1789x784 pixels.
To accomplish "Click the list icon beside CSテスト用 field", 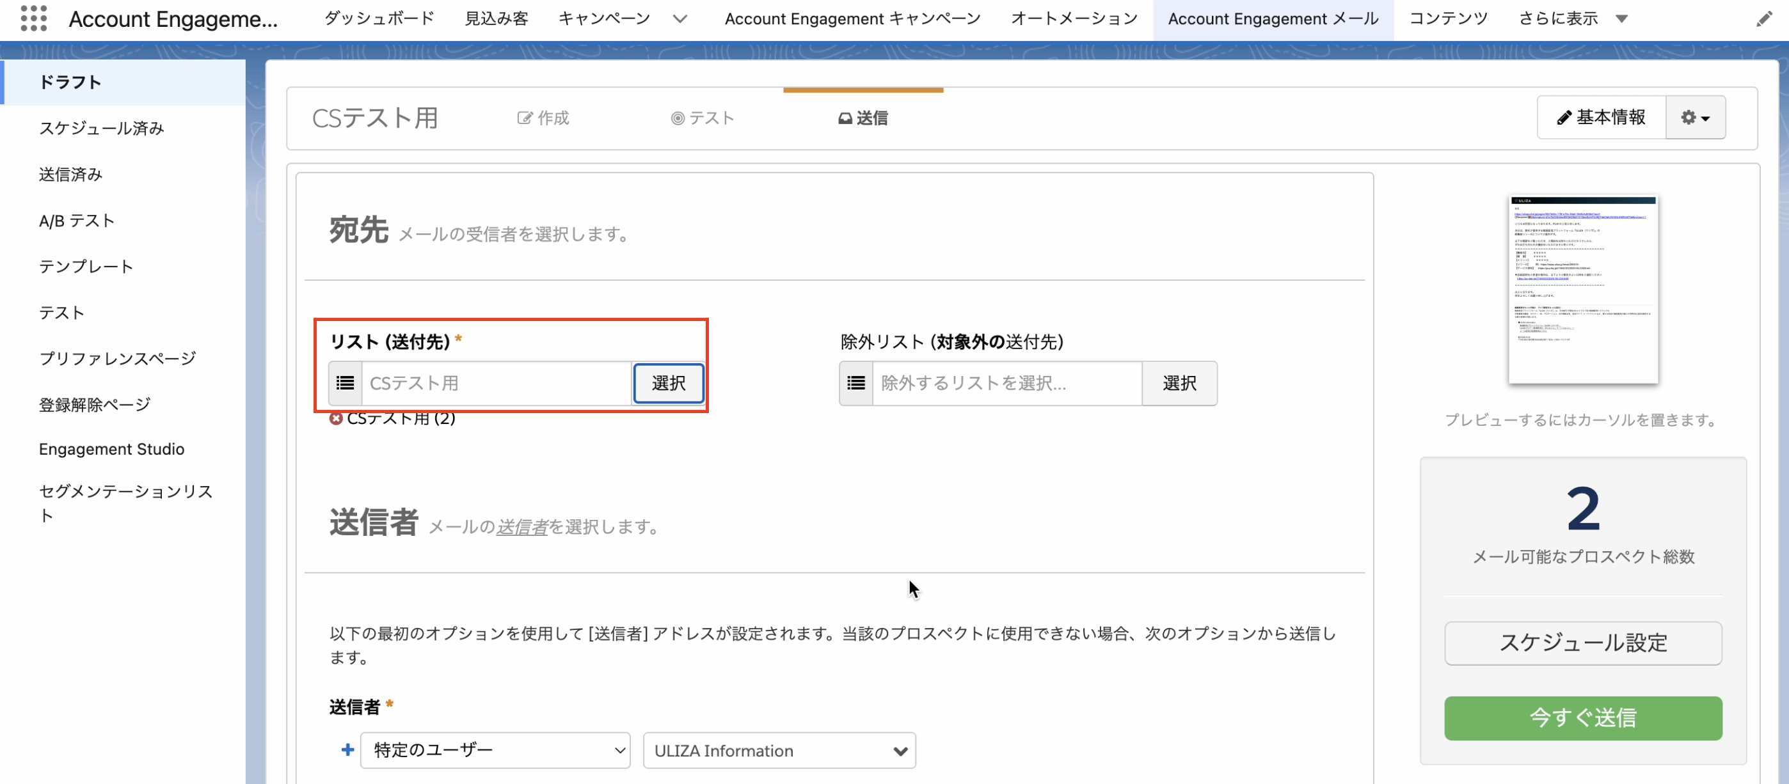I will click(x=345, y=383).
